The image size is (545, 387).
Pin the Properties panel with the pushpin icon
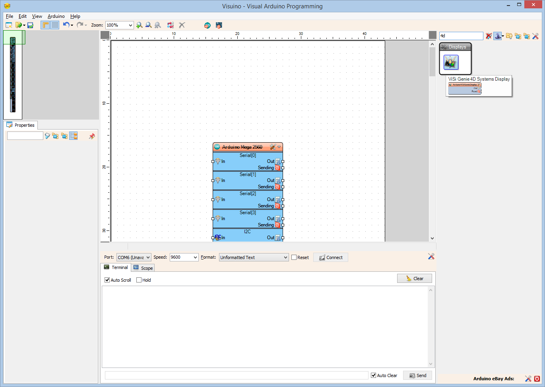tap(92, 136)
